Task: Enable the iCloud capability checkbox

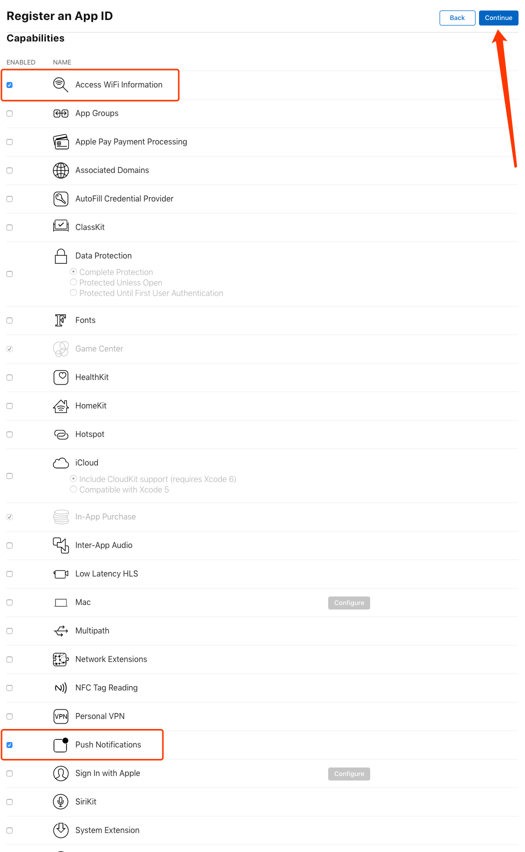Action: coord(9,476)
